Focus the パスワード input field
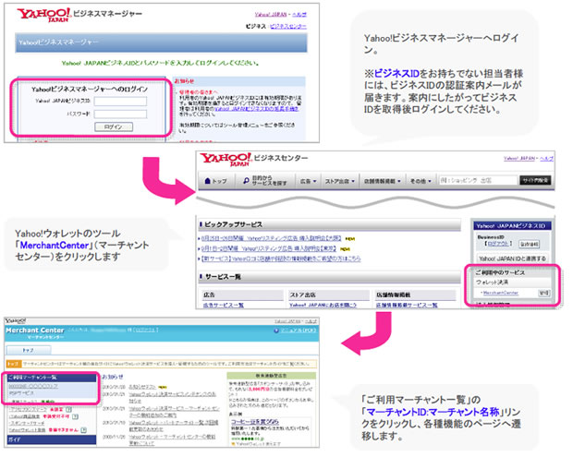573x457 pixels. pyautogui.click(x=120, y=114)
